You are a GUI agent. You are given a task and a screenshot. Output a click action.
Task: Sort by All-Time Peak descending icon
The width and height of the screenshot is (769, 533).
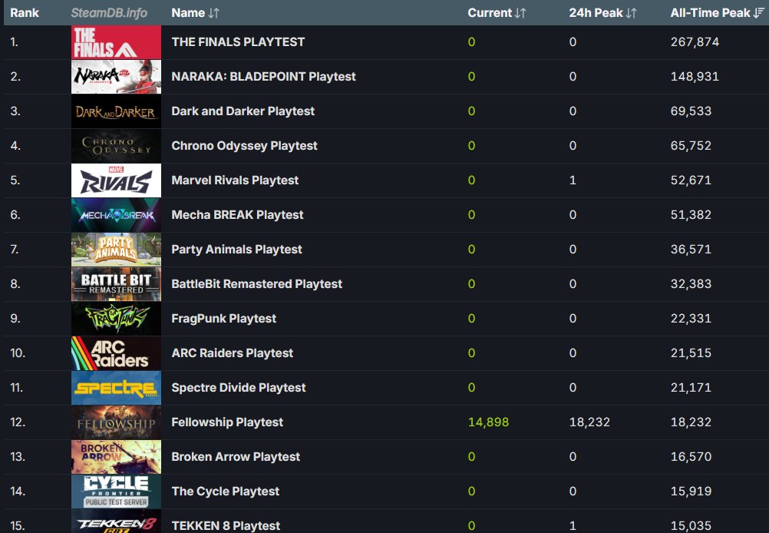tap(759, 13)
